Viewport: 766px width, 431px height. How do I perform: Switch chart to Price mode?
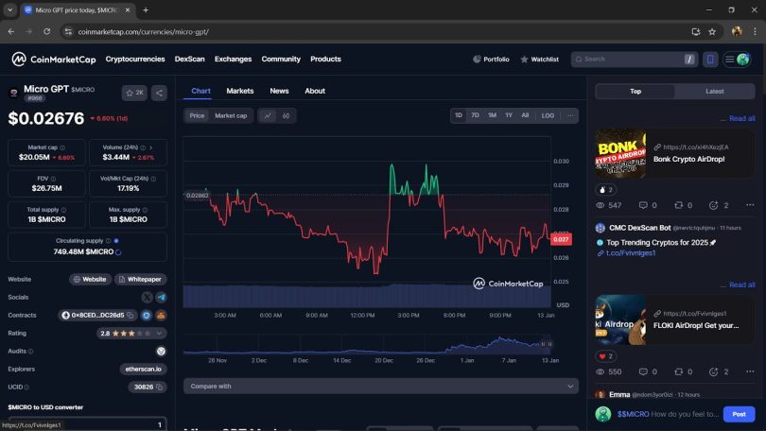click(x=197, y=115)
